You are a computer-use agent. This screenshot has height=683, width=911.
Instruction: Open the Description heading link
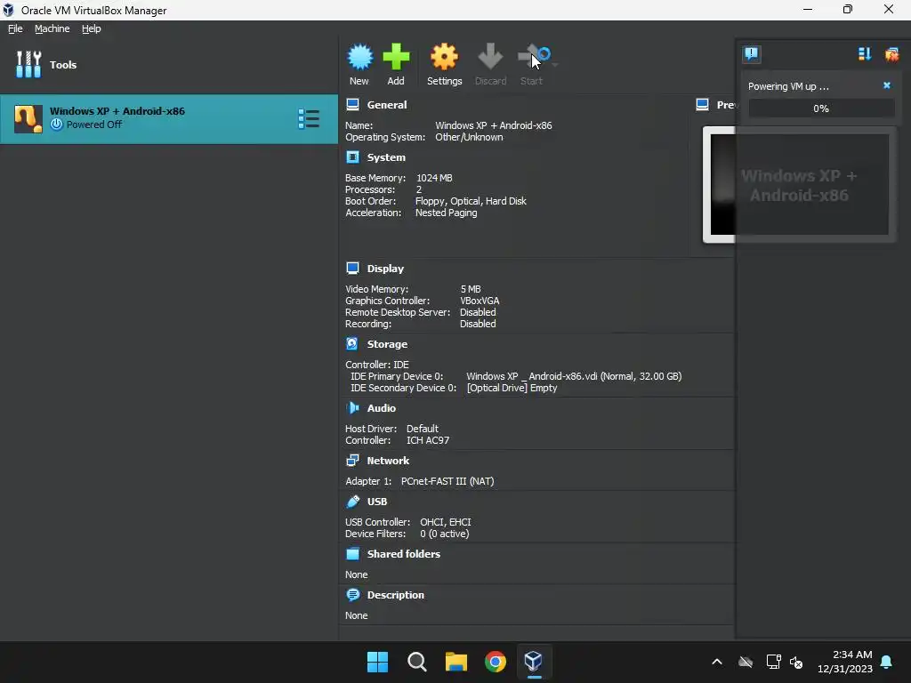[x=395, y=595]
